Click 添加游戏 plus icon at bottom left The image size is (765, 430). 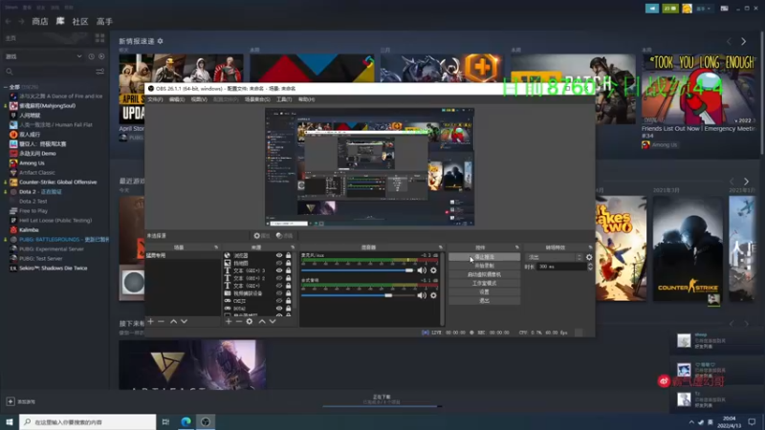click(11, 401)
